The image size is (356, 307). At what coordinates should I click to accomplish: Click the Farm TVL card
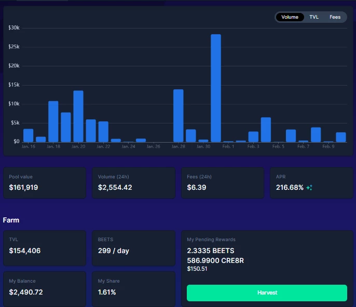45,248
